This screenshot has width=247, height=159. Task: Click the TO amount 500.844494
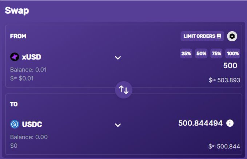(x=200, y=123)
